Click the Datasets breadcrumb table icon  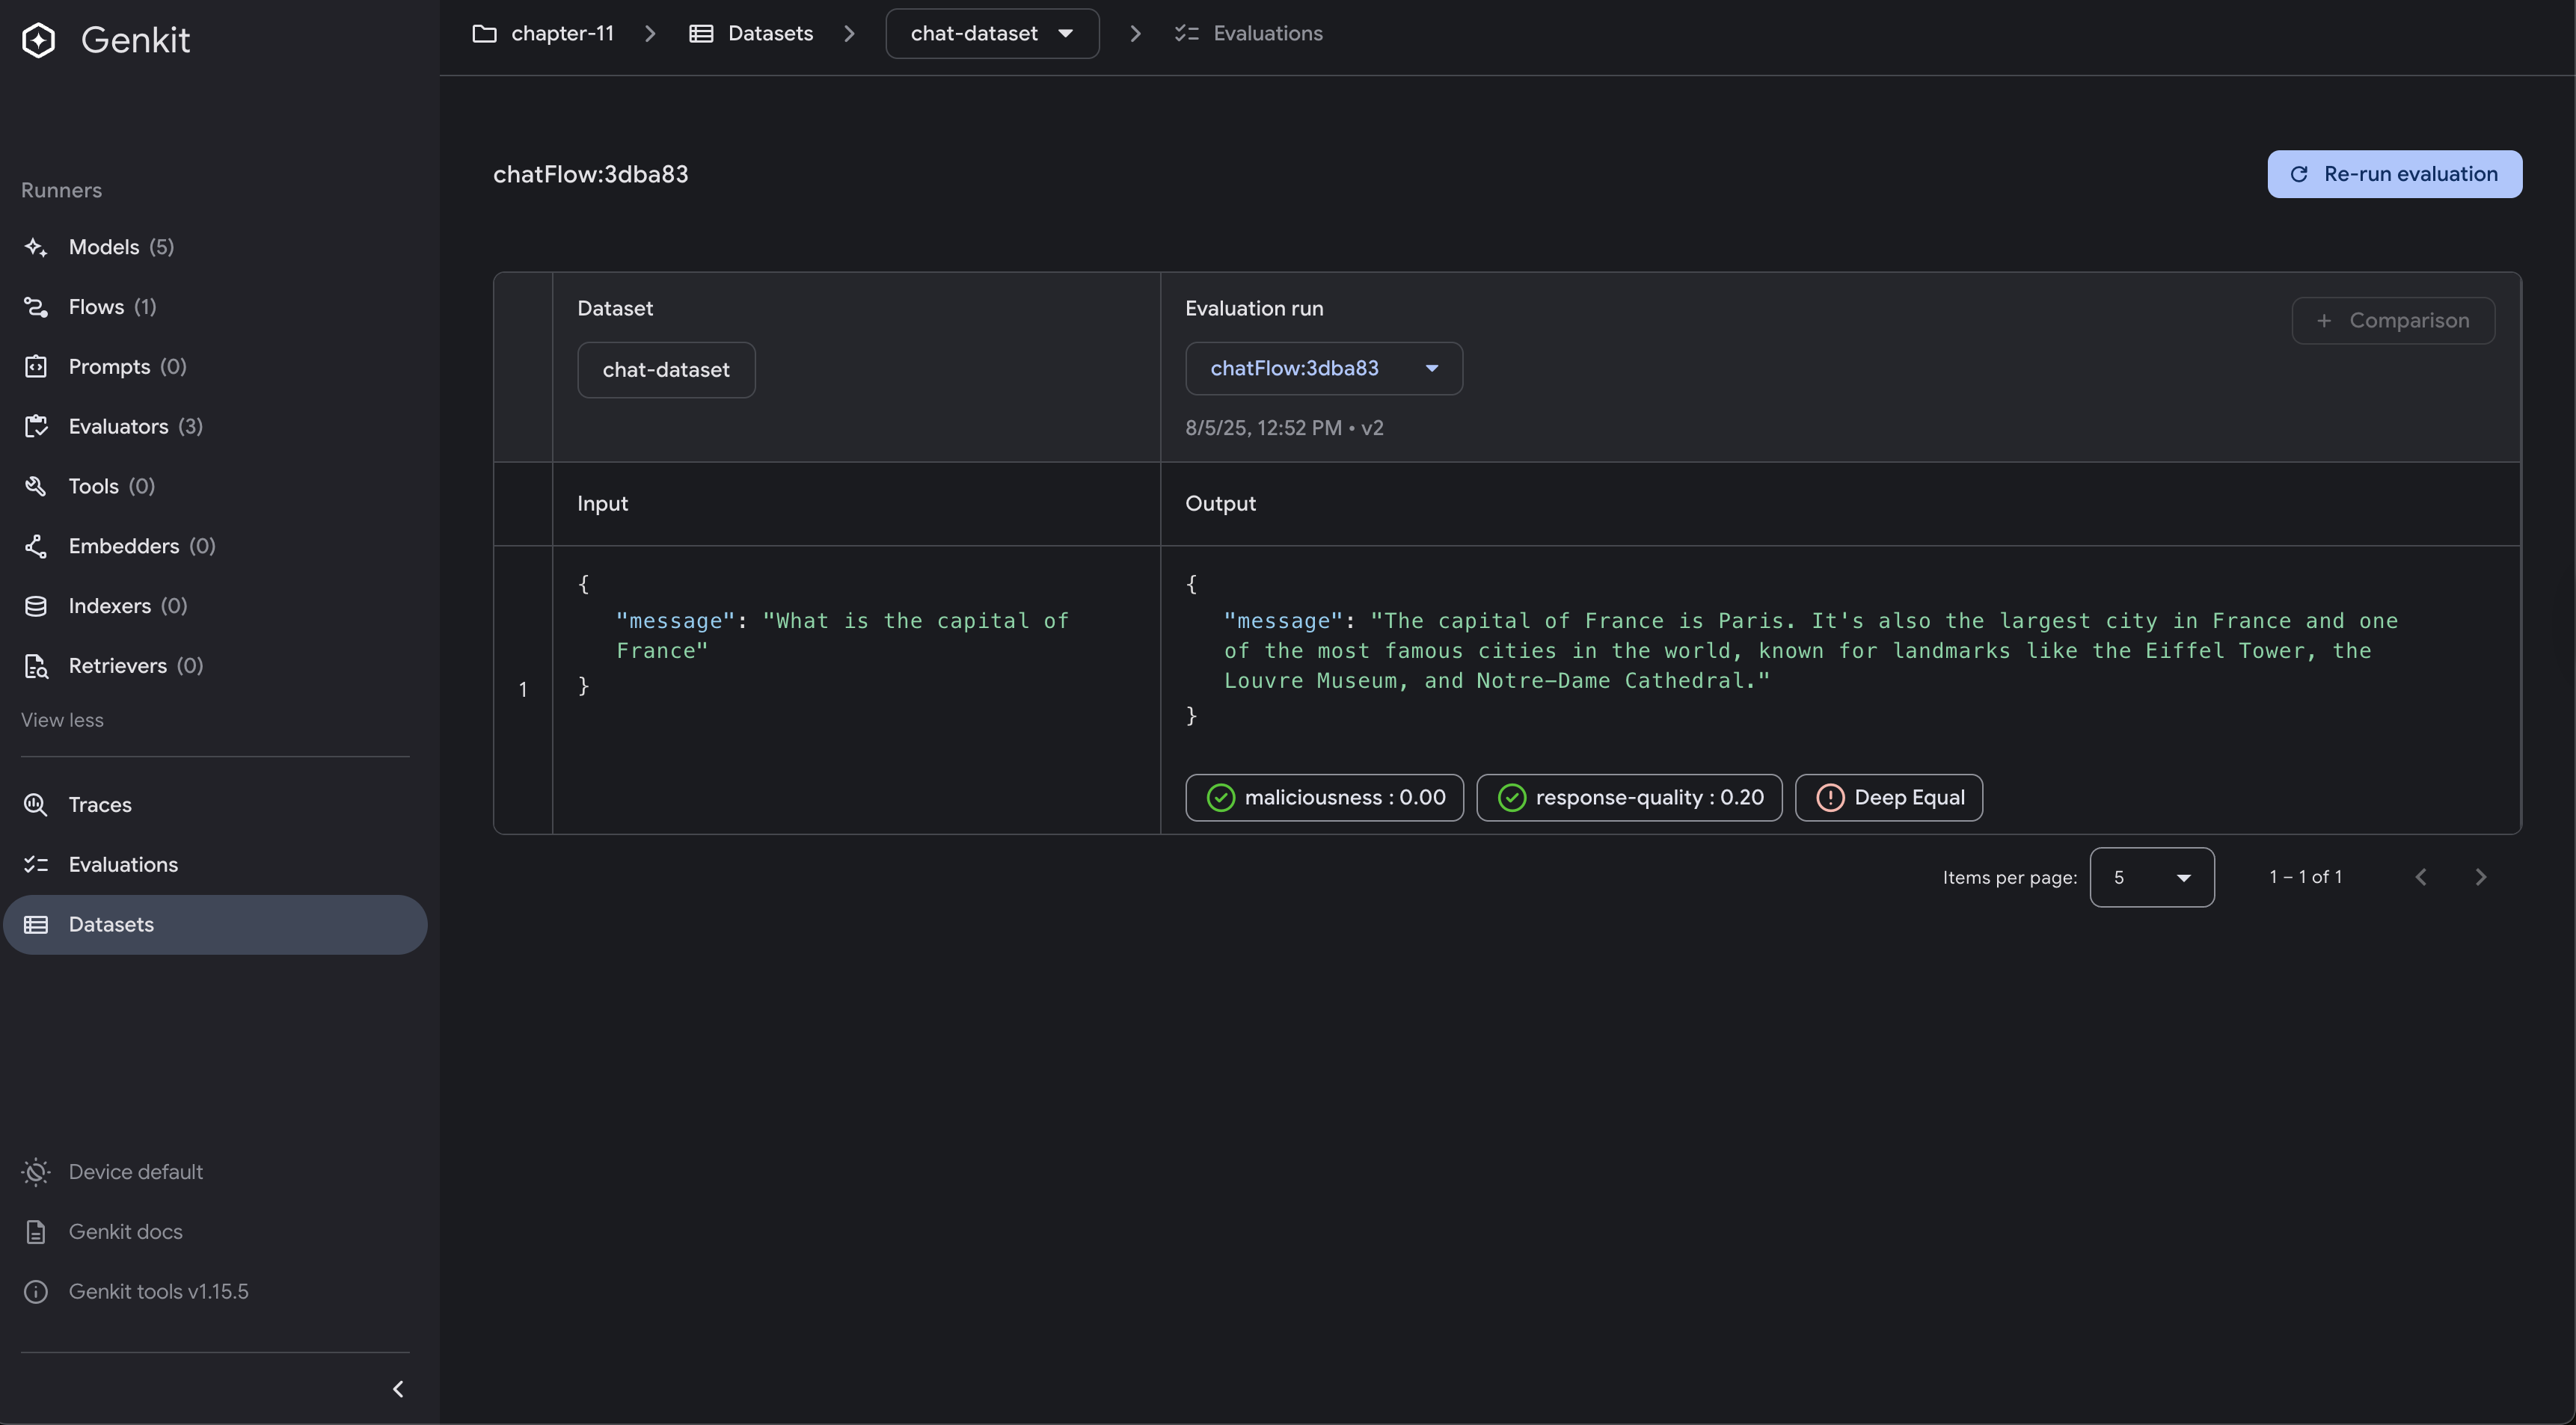click(x=701, y=33)
